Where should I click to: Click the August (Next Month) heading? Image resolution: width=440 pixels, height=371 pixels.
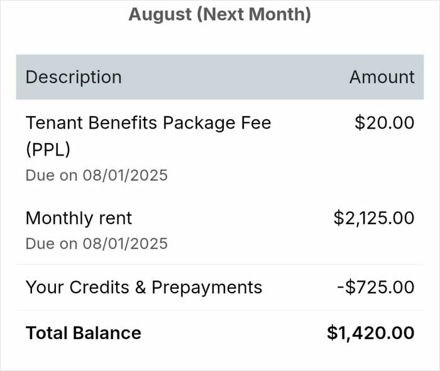click(220, 14)
